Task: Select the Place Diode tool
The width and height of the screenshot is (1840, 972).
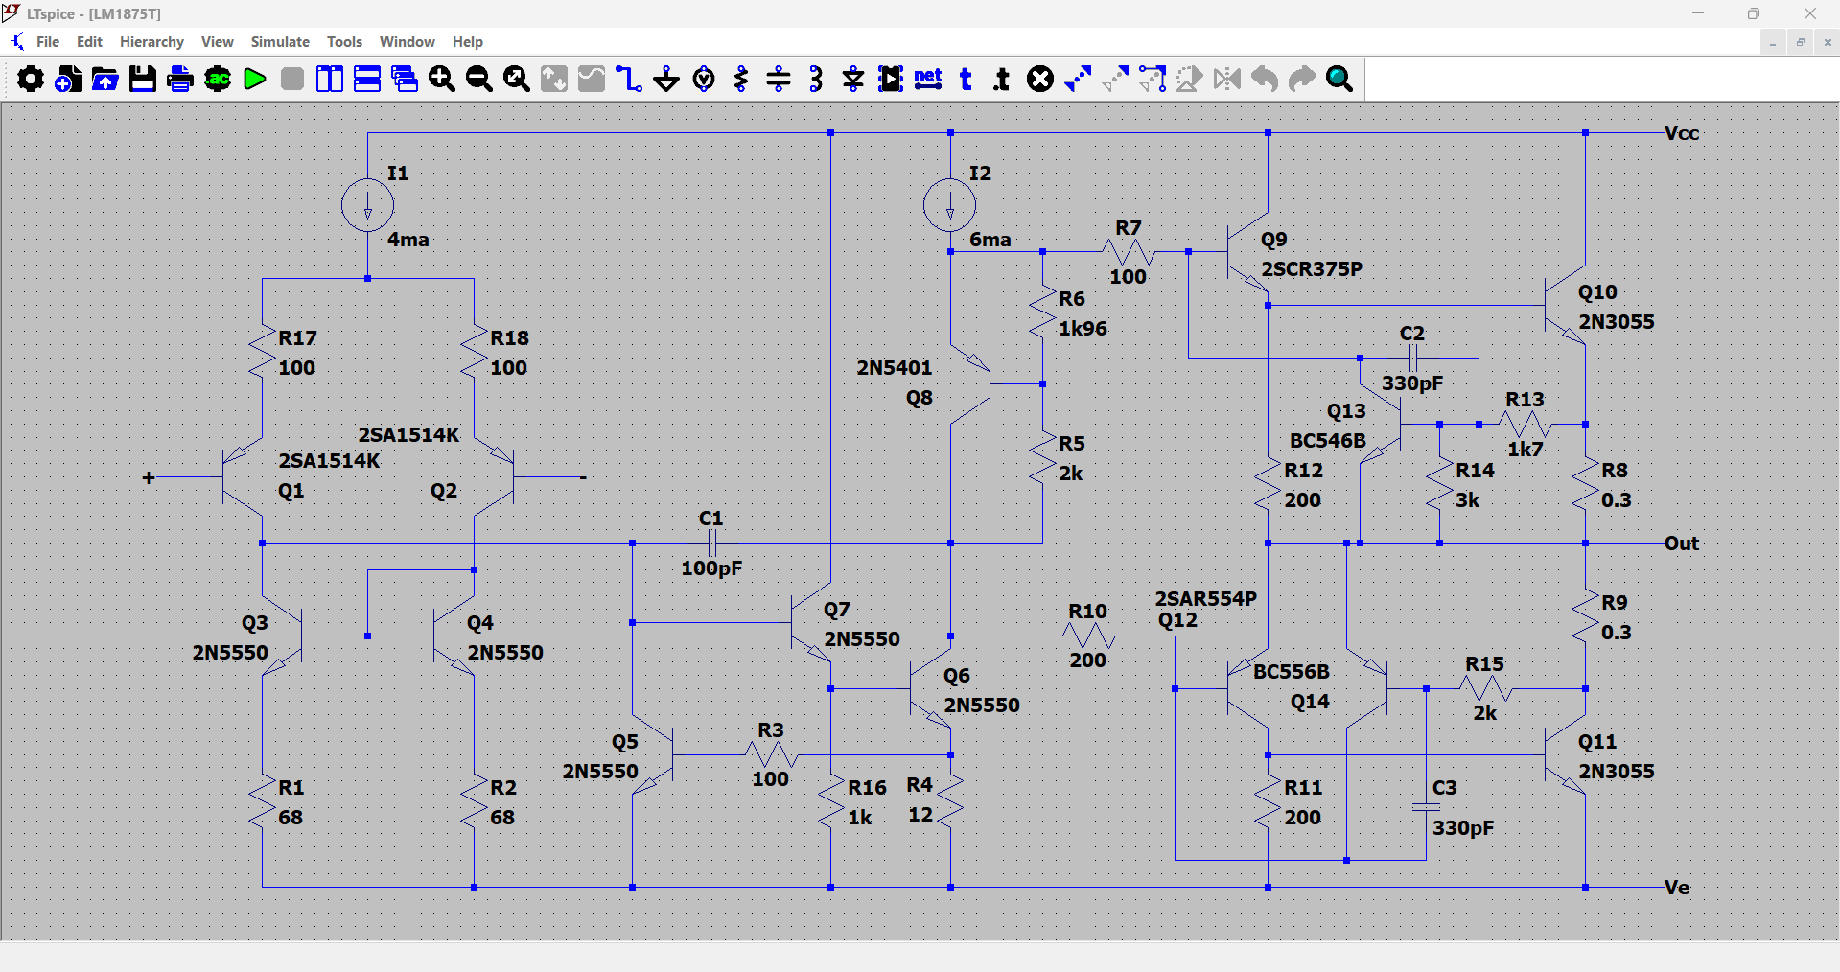Action: [x=853, y=79]
